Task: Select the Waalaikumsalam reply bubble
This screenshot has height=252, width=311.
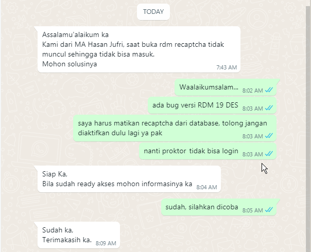Action: click(226, 87)
